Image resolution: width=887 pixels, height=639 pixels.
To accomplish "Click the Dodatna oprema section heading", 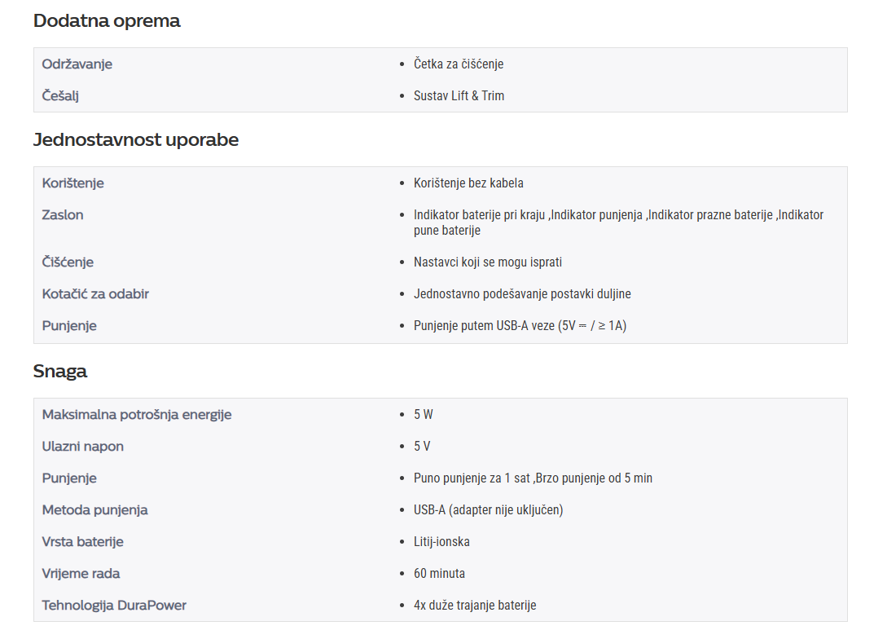I will click(x=107, y=21).
